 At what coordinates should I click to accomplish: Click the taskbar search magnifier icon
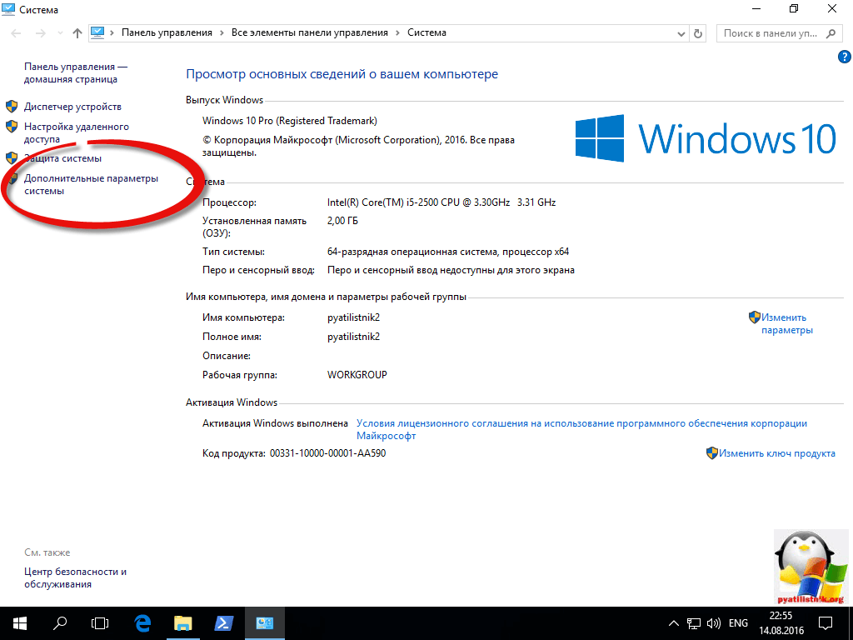(60, 622)
